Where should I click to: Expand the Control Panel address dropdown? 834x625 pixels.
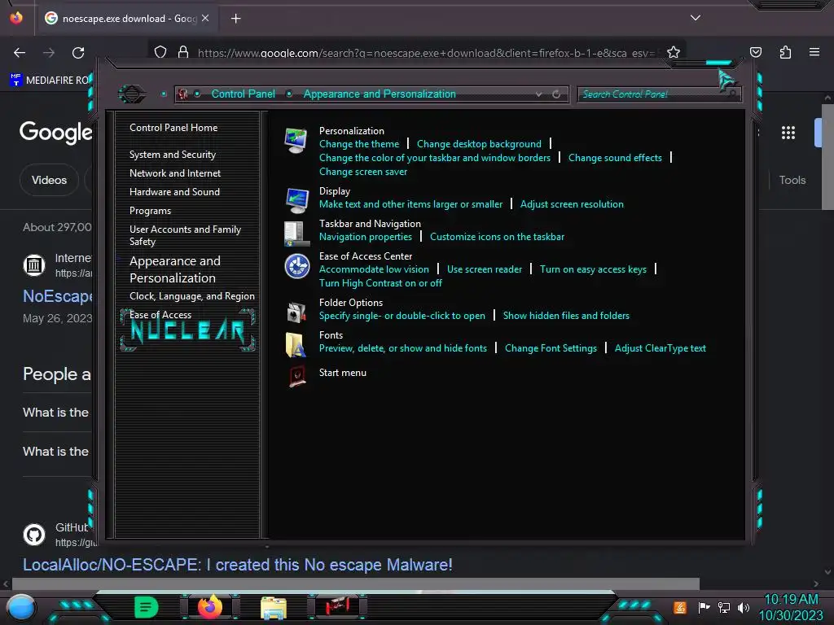pos(539,94)
